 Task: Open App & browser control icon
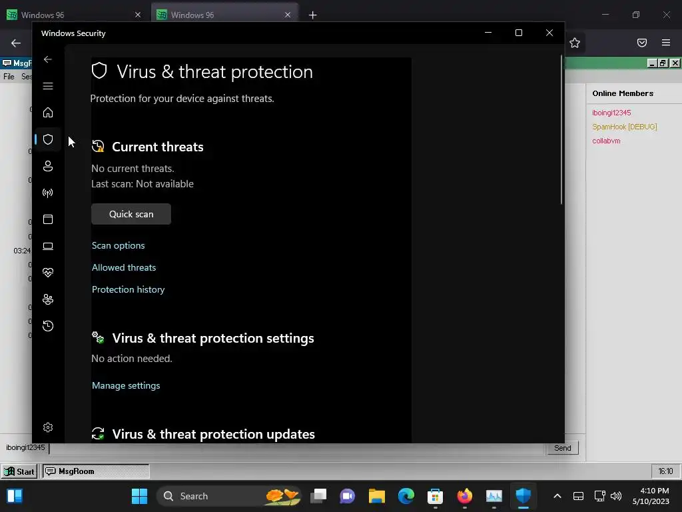[x=48, y=219]
